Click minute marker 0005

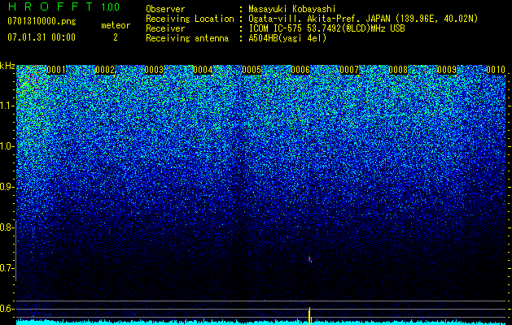[x=252, y=70]
